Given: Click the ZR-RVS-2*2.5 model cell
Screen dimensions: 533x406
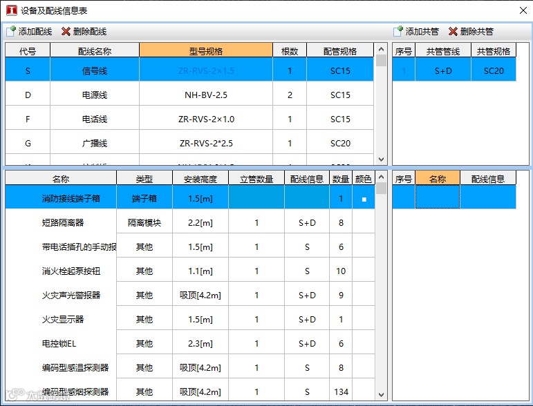Looking at the screenshot, I should (206, 143).
